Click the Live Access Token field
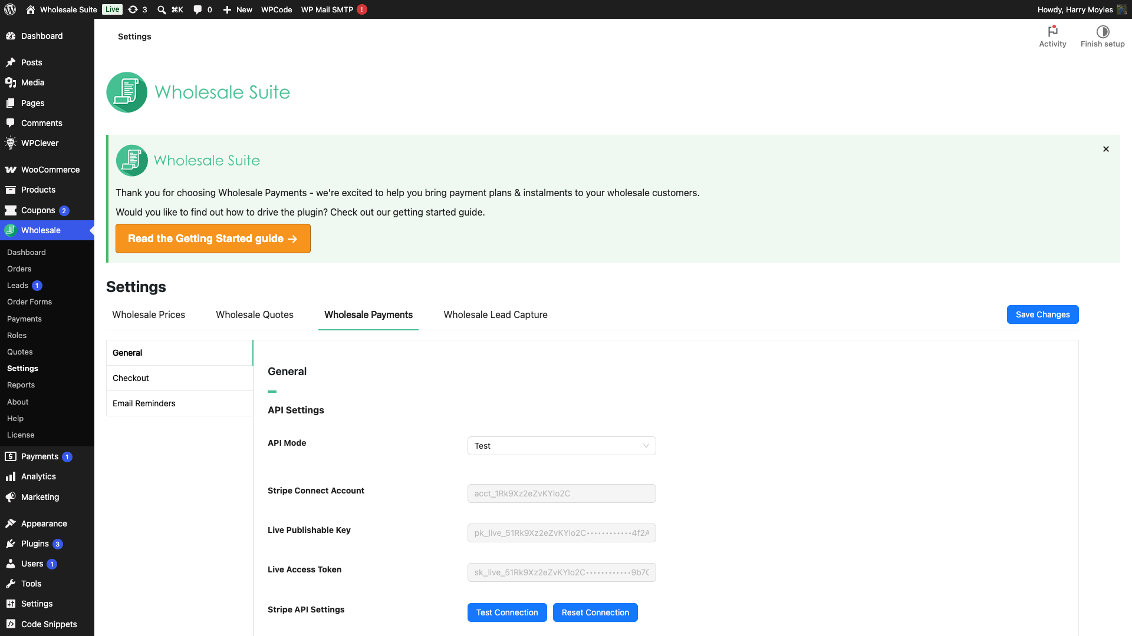This screenshot has height=636, width=1132. tap(561, 572)
